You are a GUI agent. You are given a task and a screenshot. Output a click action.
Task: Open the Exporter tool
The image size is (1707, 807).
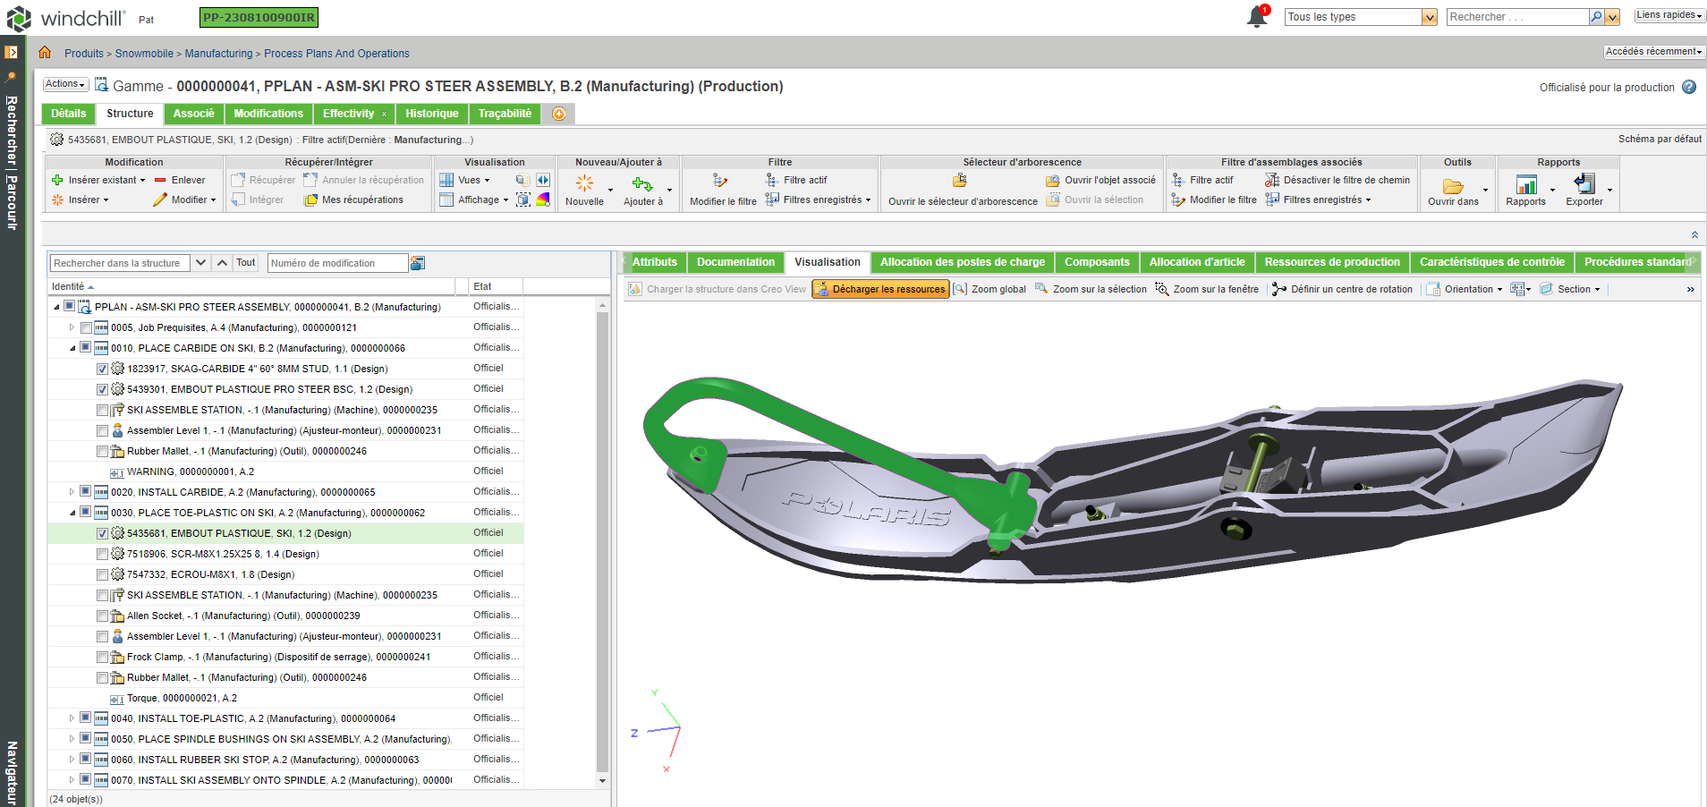pos(1586,188)
